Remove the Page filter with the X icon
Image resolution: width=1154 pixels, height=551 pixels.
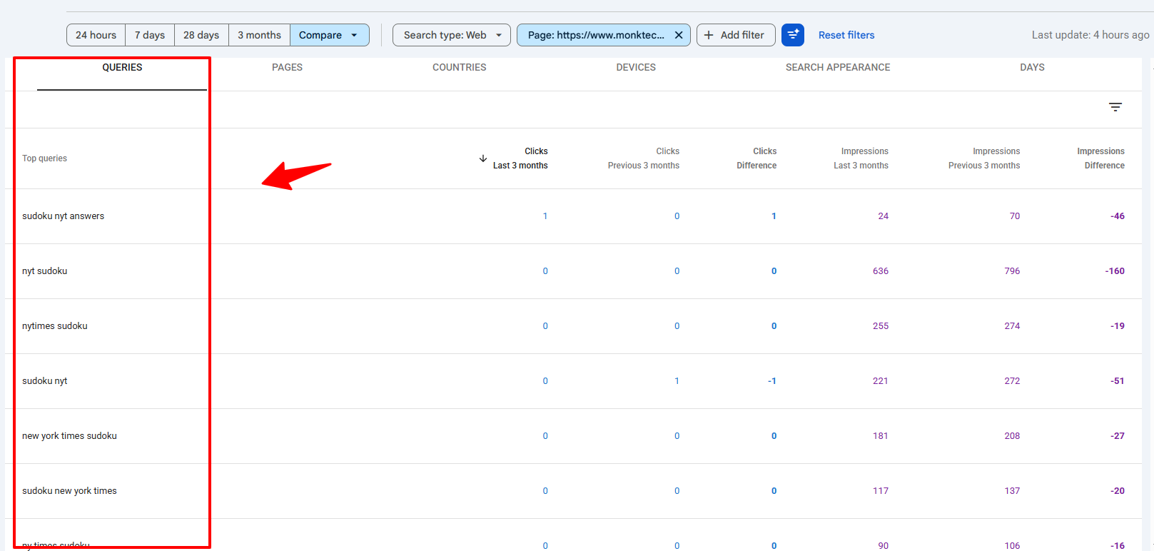[x=678, y=35]
